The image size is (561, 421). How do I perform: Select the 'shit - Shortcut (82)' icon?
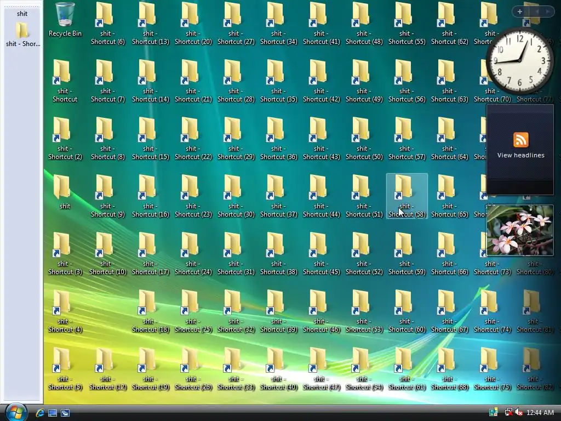(x=535, y=369)
